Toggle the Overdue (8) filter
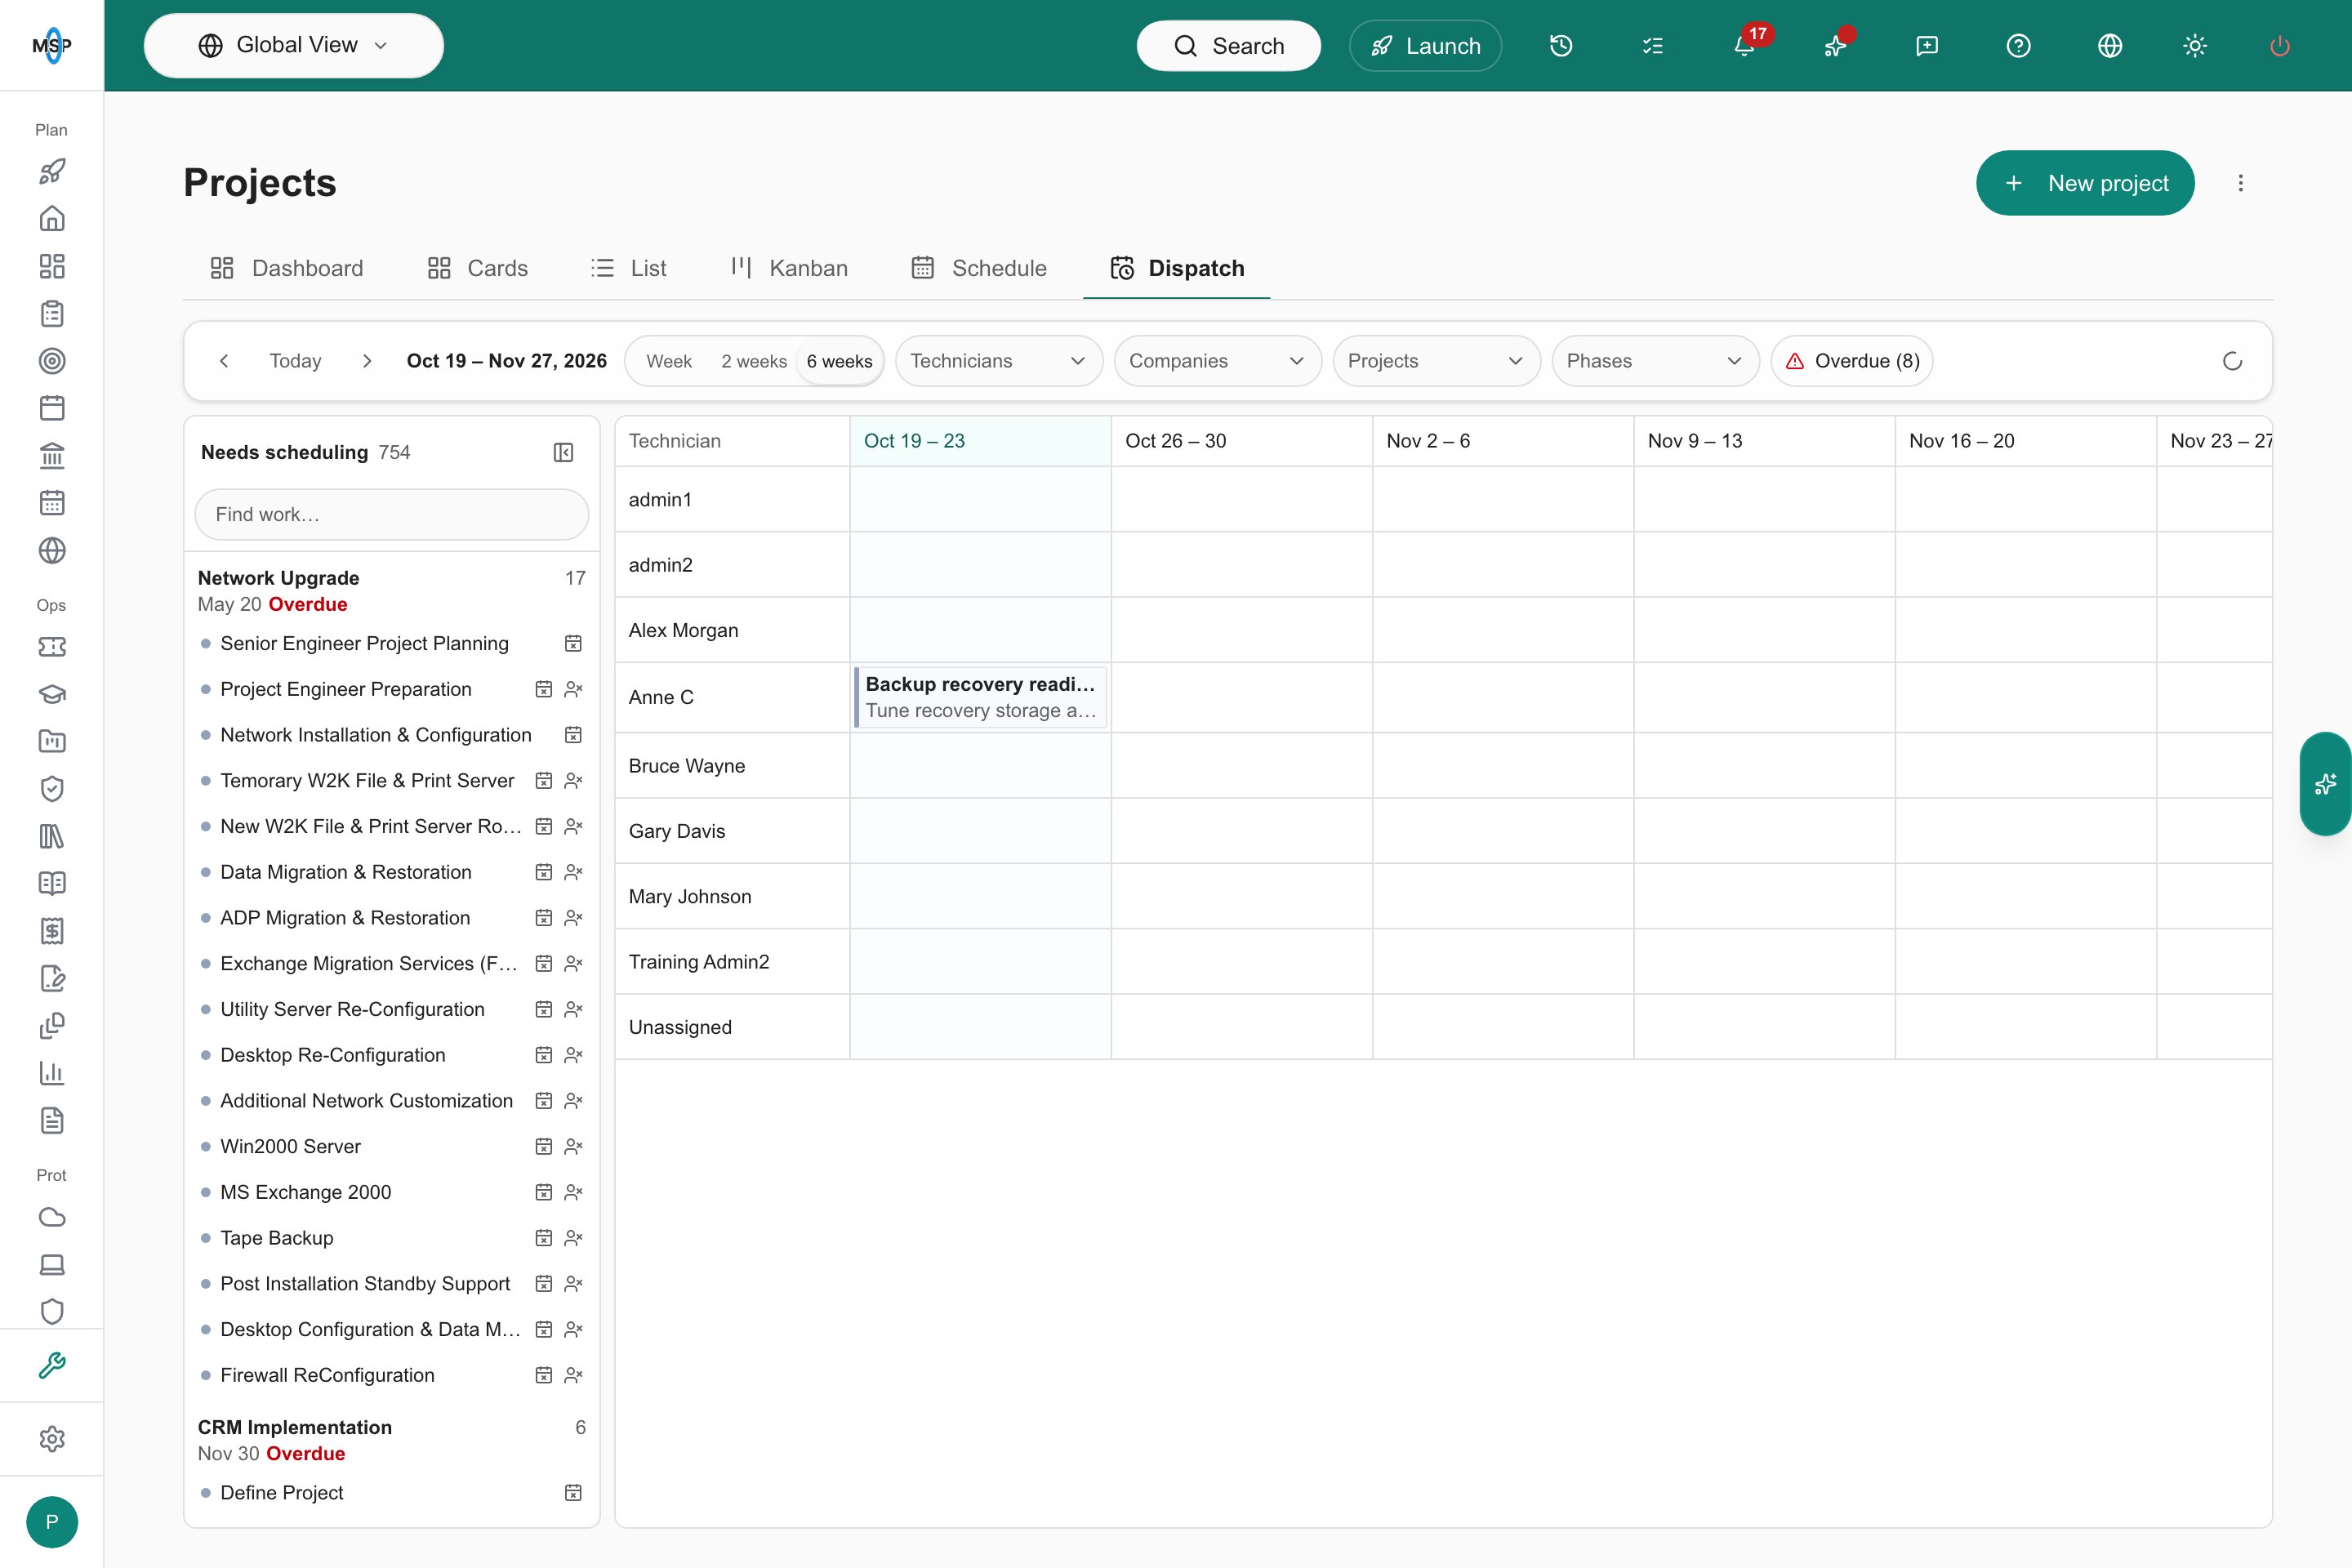This screenshot has width=2352, height=1568. (1852, 361)
